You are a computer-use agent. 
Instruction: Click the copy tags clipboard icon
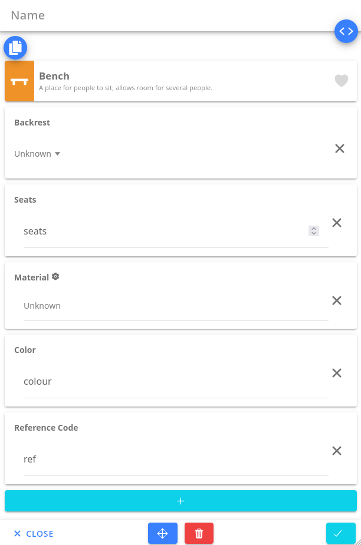tap(15, 47)
